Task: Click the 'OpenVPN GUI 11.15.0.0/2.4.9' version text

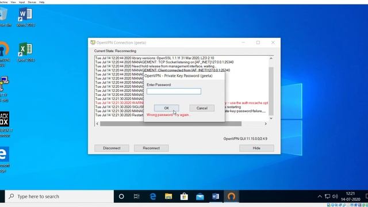Action: coord(246,139)
